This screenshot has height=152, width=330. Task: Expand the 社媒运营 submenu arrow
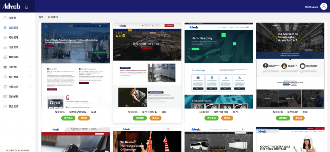click(30, 87)
